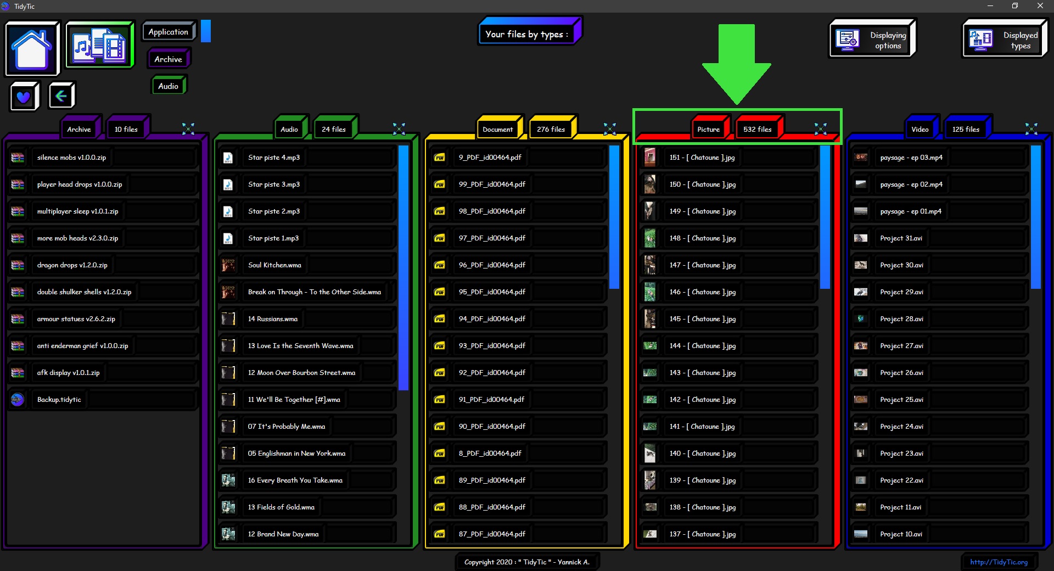The image size is (1054, 571).
Task: Expand the Document column panel icon
Action: coord(610,129)
